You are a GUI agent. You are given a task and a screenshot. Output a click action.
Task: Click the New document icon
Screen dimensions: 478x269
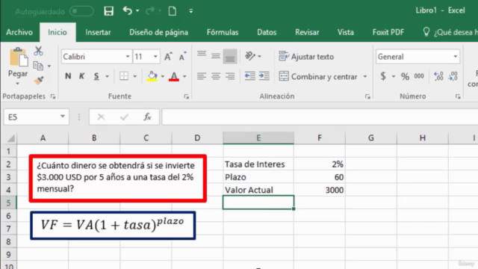click(173, 11)
